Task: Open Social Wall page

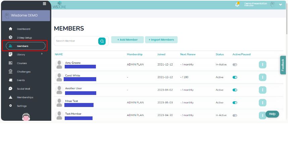Action: coord(23,89)
